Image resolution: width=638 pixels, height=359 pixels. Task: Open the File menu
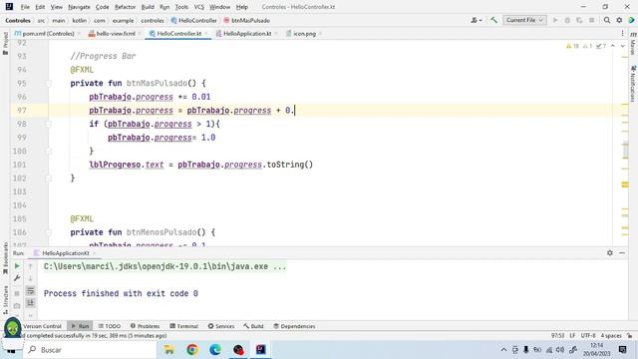pyautogui.click(x=25, y=7)
